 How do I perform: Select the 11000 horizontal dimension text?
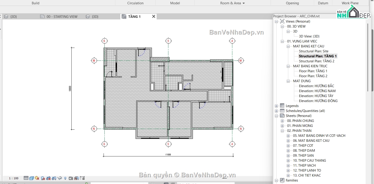click(x=168, y=154)
